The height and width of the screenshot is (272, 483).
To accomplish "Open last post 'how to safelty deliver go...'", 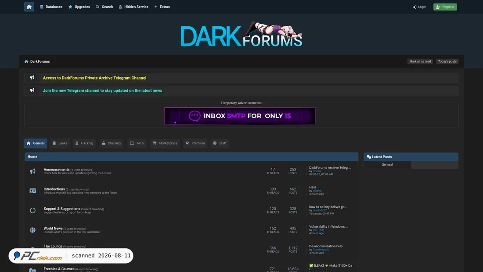I will tap(328, 207).
